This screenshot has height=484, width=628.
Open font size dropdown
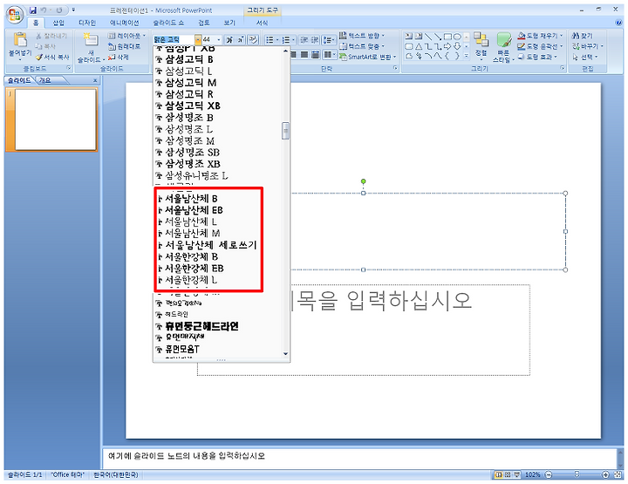point(219,39)
